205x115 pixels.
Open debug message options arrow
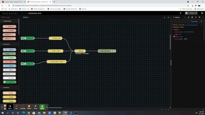tap(201, 25)
